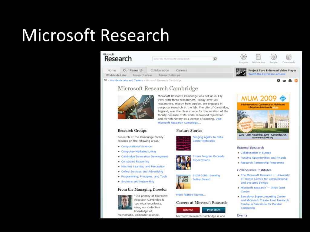Open University of Trento Centre link

click(265, 179)
